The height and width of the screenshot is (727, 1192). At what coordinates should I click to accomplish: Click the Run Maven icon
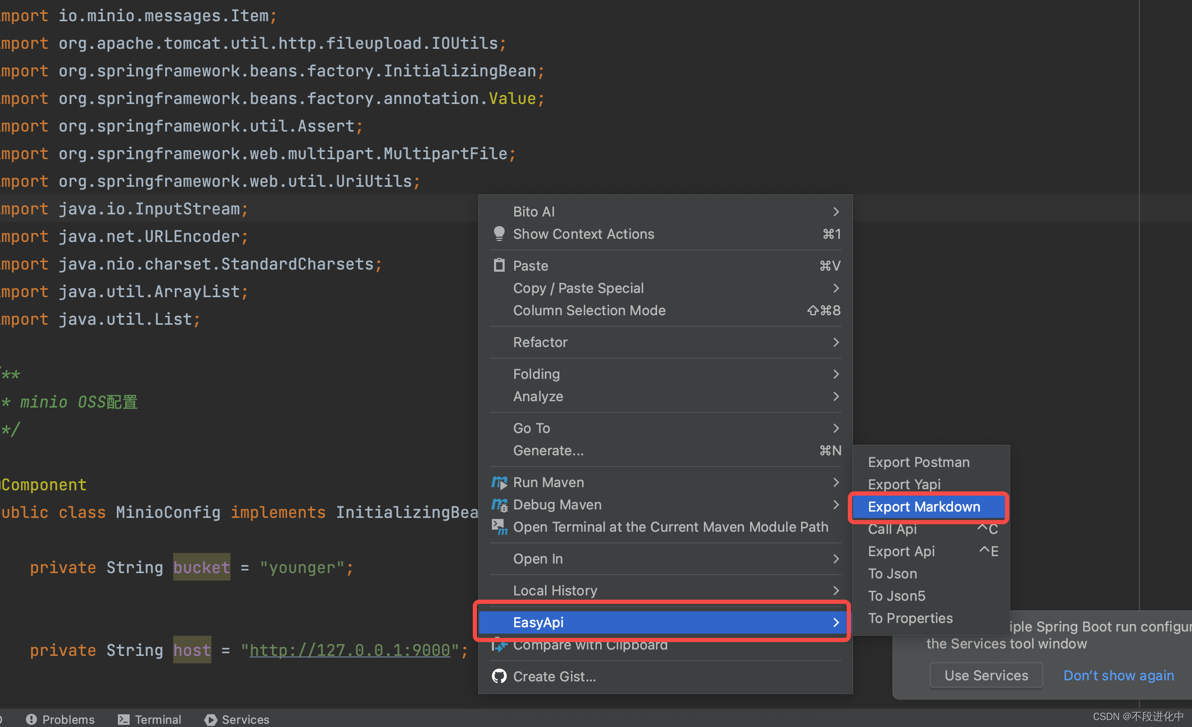point(499,482)
